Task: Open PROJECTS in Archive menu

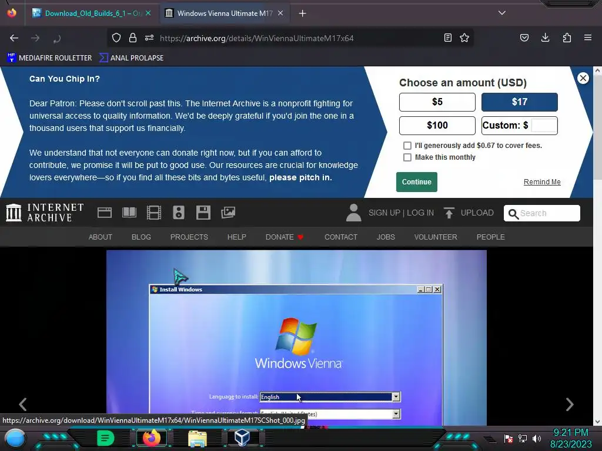Action: tap(189, 237)
